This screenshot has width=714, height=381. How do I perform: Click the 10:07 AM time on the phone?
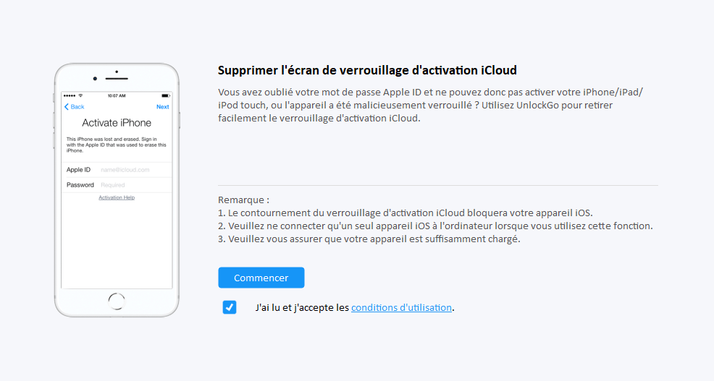[117, 95]
